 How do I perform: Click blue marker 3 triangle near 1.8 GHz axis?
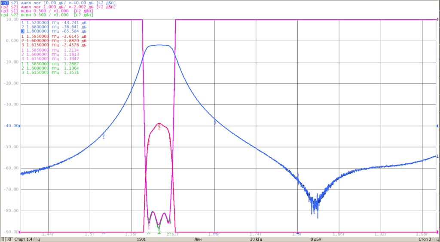(297, 233)
